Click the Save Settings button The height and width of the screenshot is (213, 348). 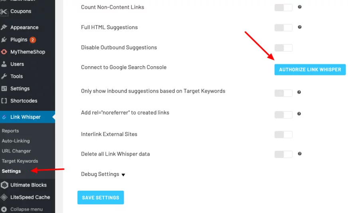pos(101,197)
